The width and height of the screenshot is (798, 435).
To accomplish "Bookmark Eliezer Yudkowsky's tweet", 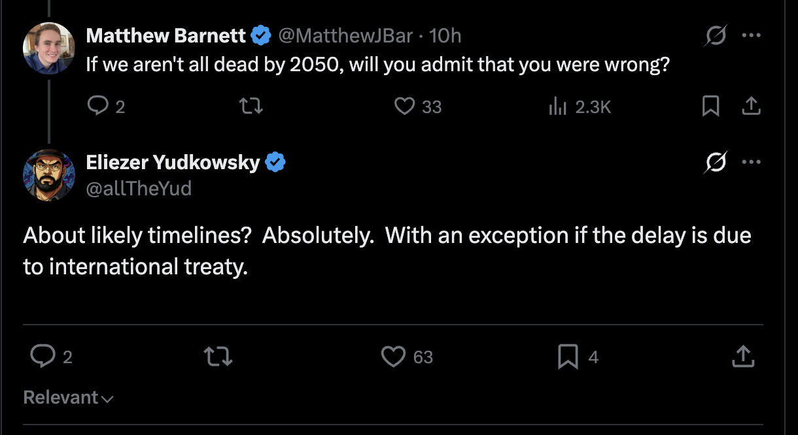I will [x=568, y=357].
